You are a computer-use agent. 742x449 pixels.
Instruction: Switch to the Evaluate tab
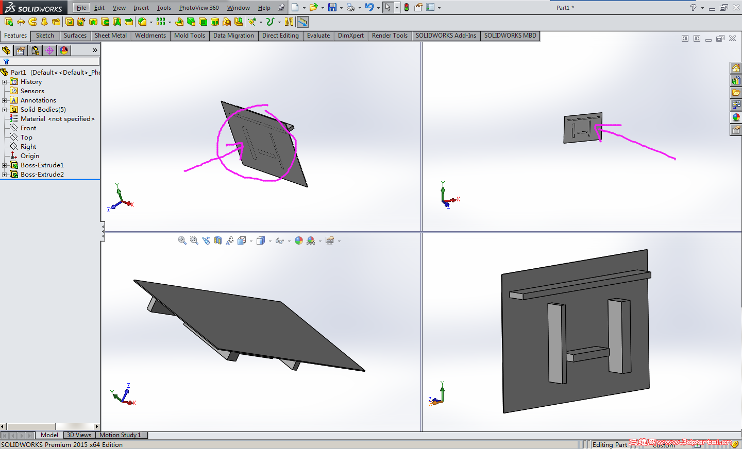click(318, 36)
